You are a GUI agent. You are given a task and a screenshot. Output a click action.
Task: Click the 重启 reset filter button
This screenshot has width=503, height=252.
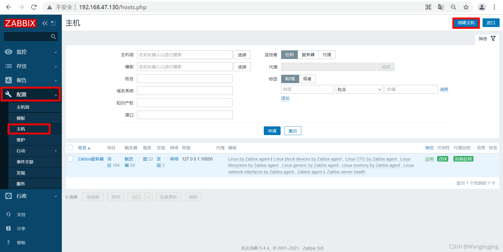[293, 131]
